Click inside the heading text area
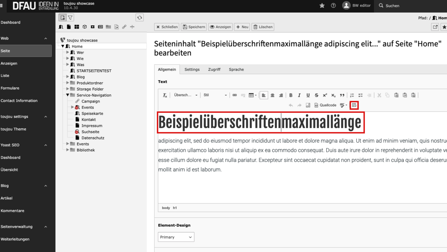The height and width of the screenshot is (252, 447). [261, 122]
